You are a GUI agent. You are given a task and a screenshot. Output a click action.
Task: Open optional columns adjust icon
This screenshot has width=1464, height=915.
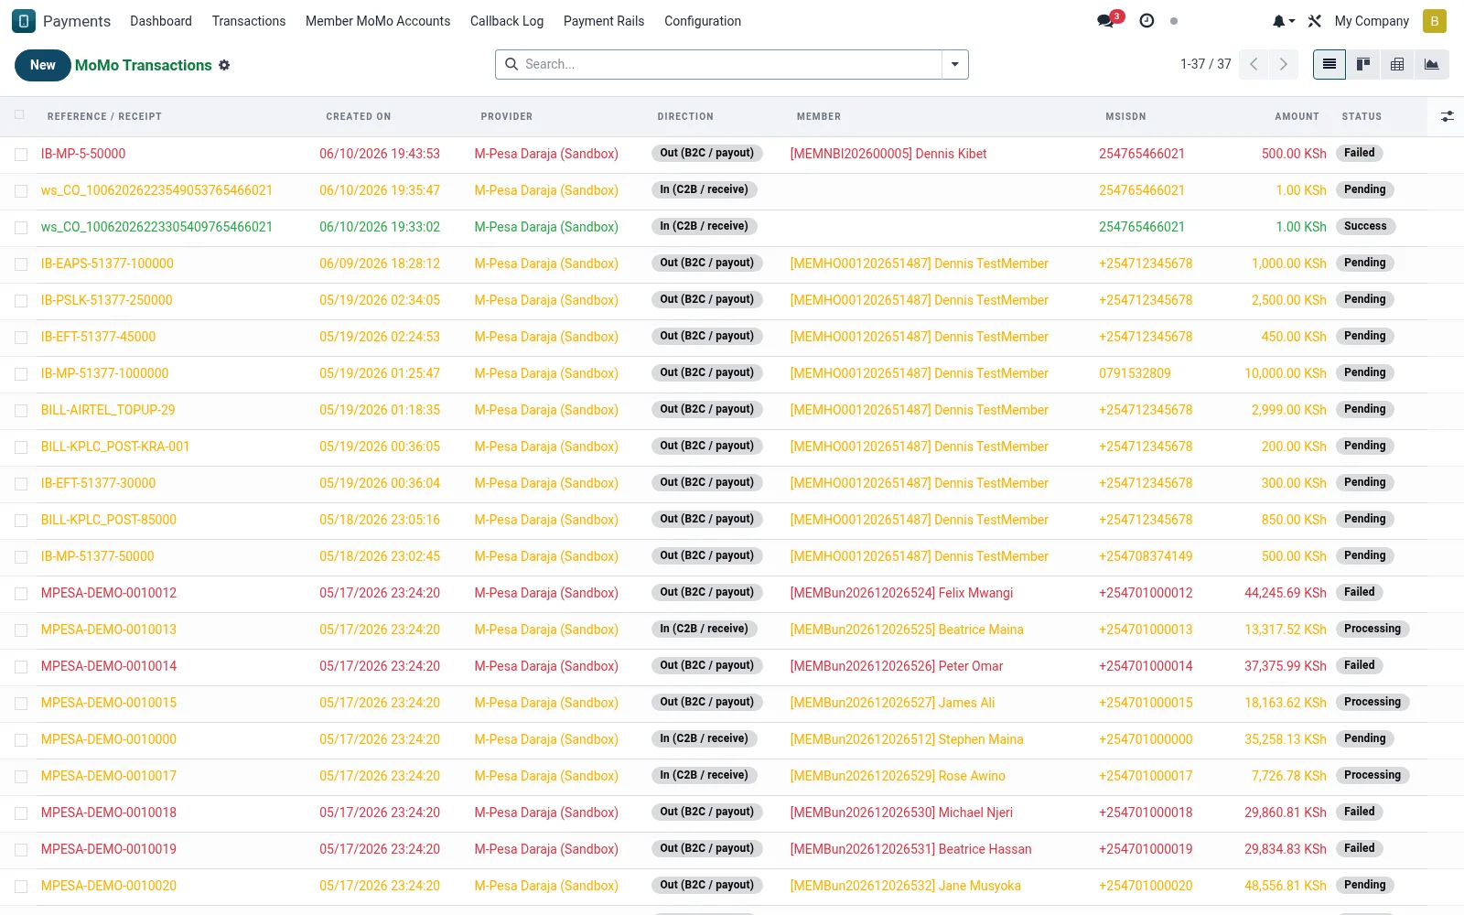[x=1447, y=116]
